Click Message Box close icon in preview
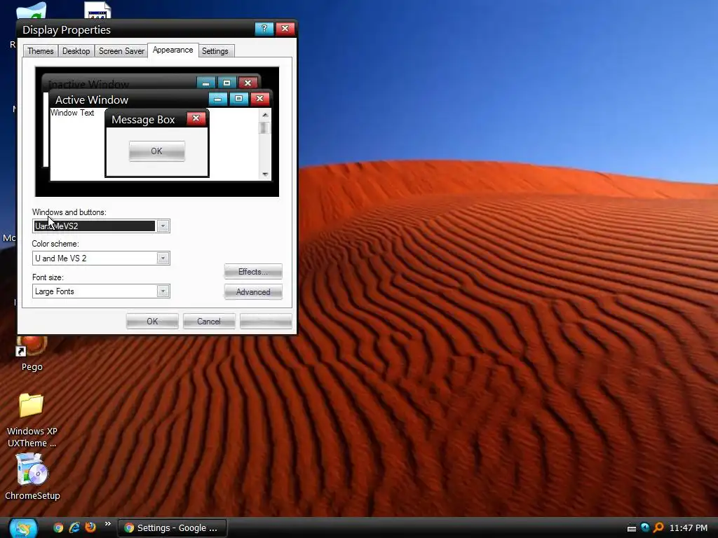The width and height of the screenshot is (718, 538). [196, 118]
